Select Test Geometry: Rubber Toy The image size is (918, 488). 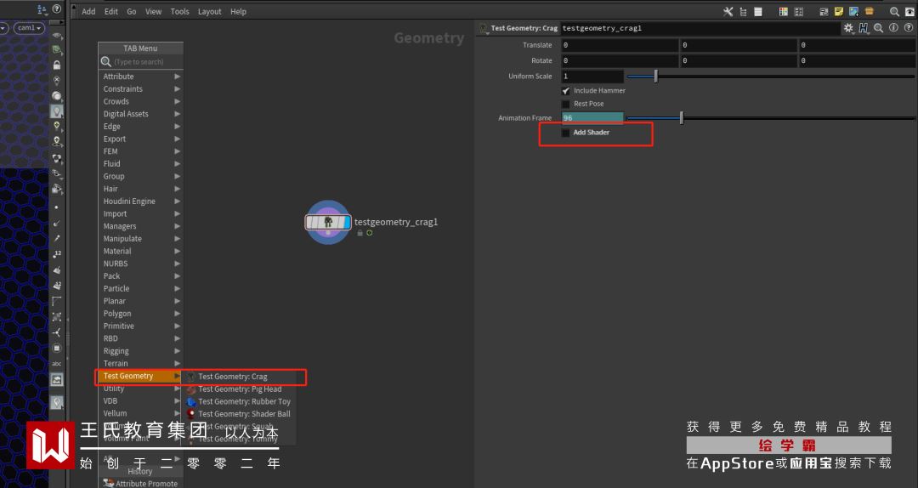[238, 401]
